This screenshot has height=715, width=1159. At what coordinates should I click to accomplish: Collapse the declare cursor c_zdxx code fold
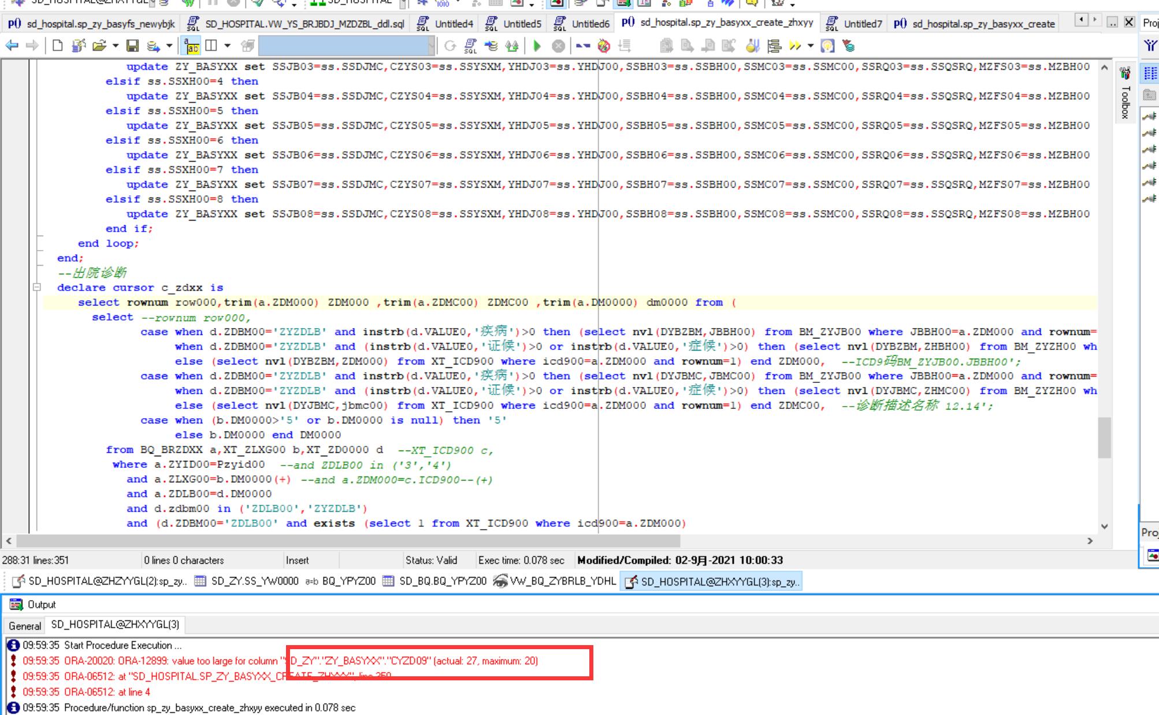coord(37,287)
